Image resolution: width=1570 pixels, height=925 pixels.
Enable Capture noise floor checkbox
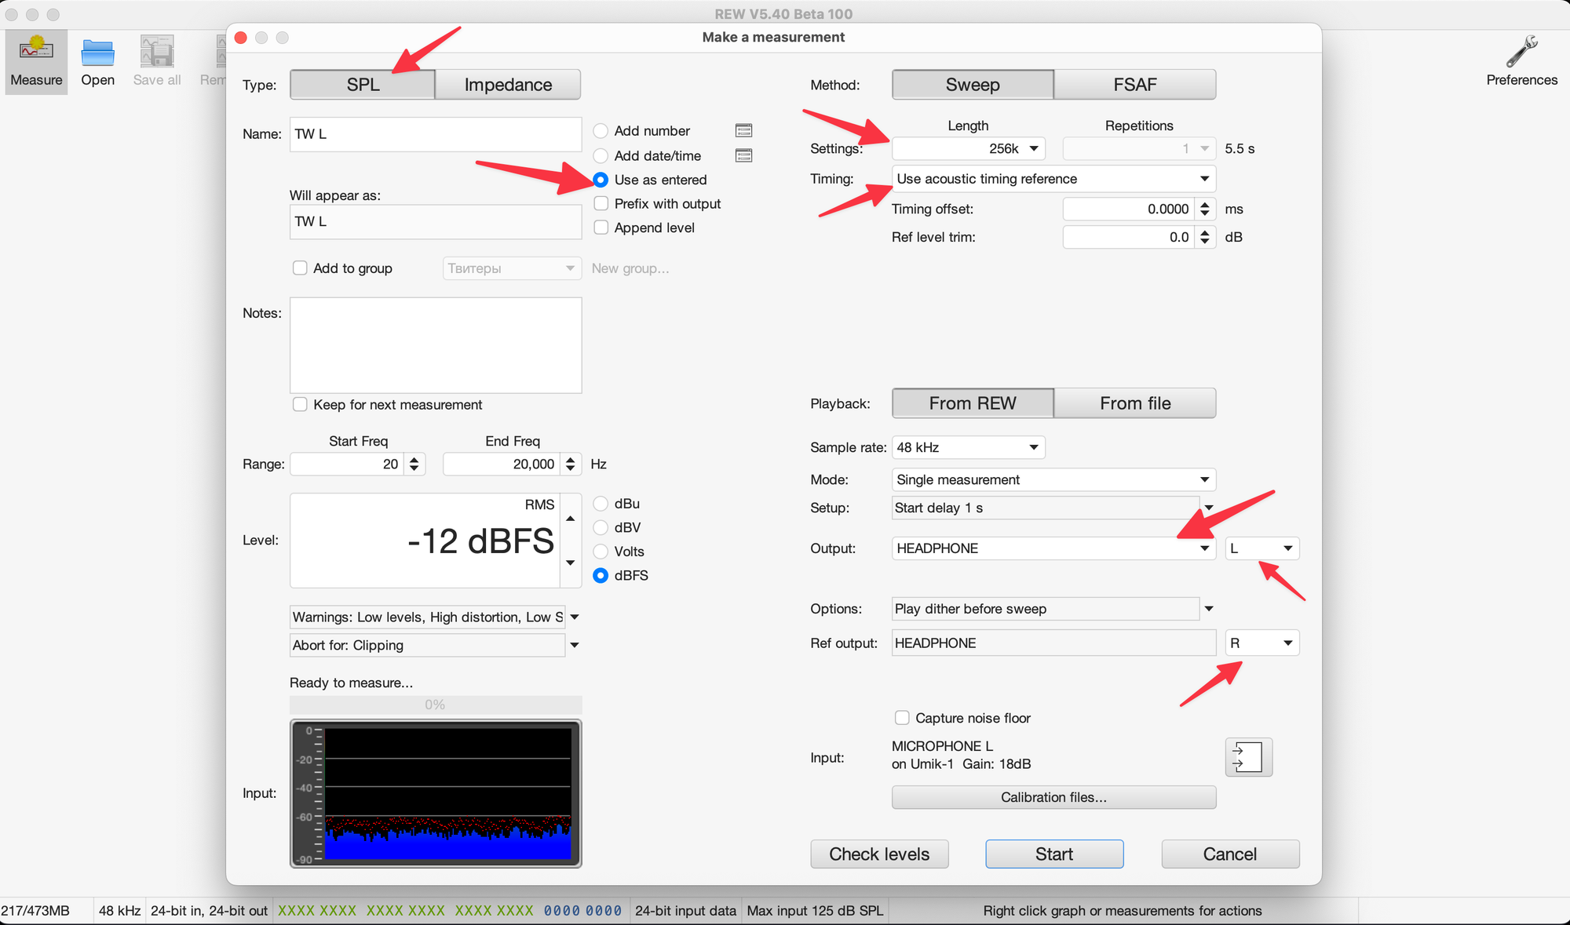(x=902, y=718)
